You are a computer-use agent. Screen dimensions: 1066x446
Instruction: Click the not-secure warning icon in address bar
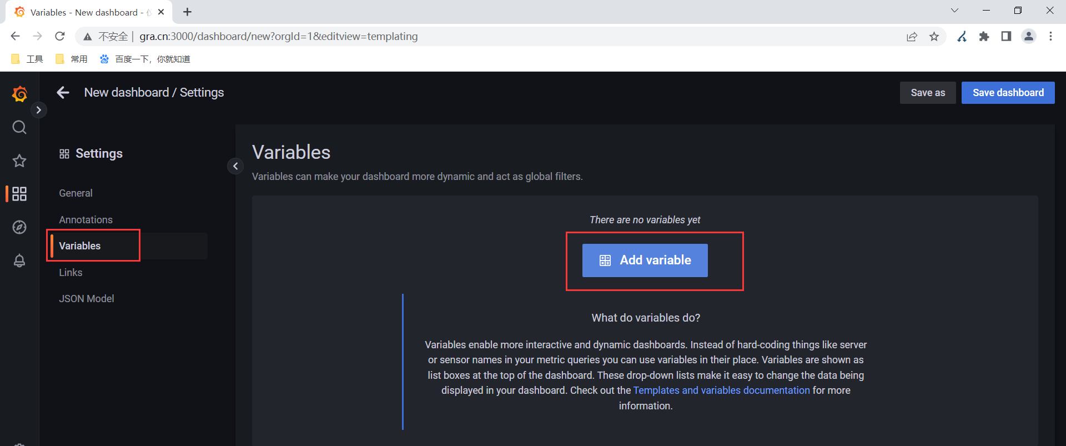(88, 37)
